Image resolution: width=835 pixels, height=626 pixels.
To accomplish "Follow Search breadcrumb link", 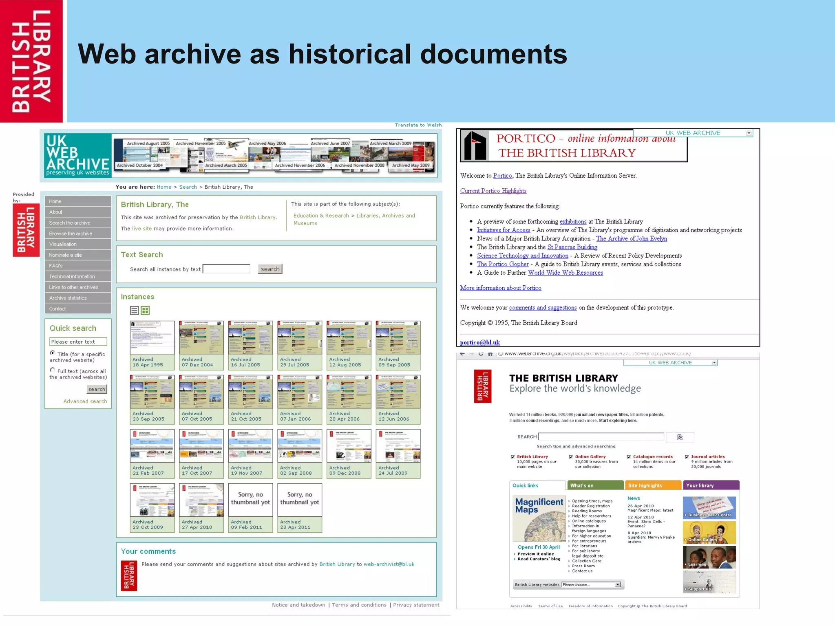I will pos(188,187).
